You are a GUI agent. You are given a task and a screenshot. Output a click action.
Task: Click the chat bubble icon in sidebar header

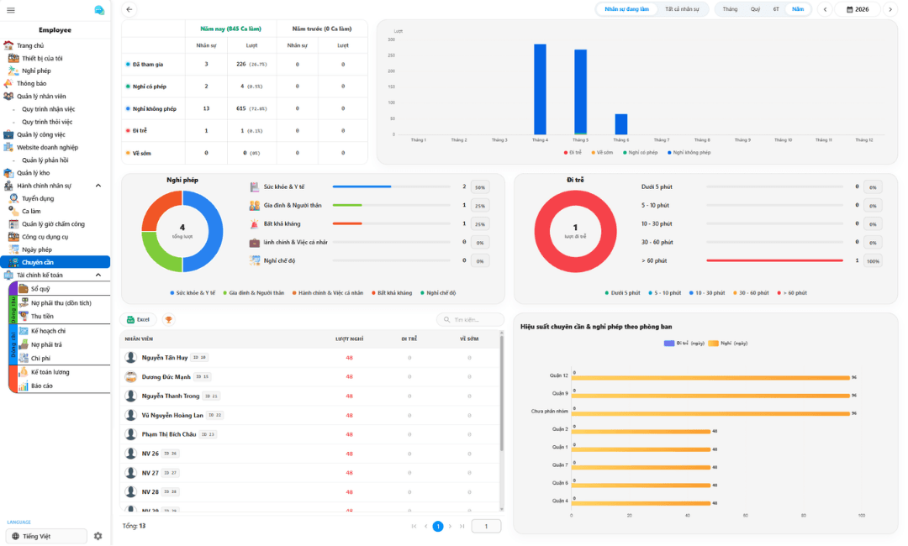coord(99,10)
